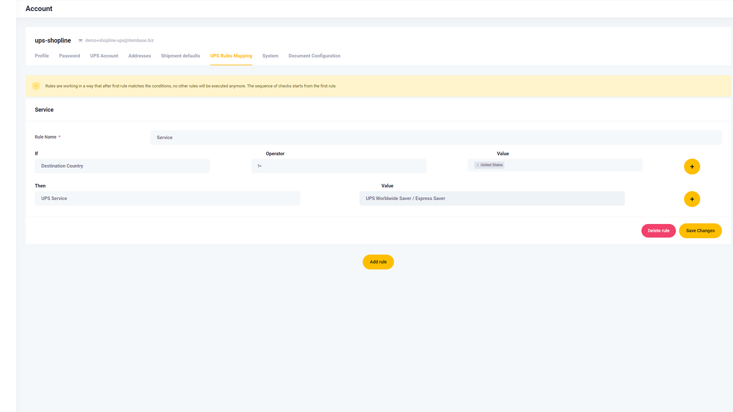This screenshot has width=733, height=412.
Task: Expand the UPS Worldwide Saver value dropdown
Action: 492,198
